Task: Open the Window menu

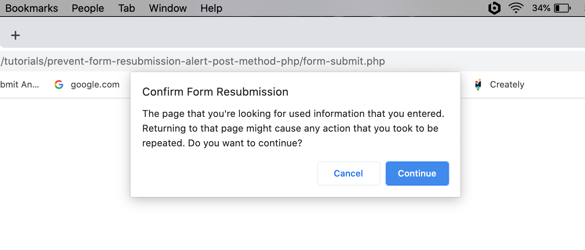Action: [x=168, y=8]
